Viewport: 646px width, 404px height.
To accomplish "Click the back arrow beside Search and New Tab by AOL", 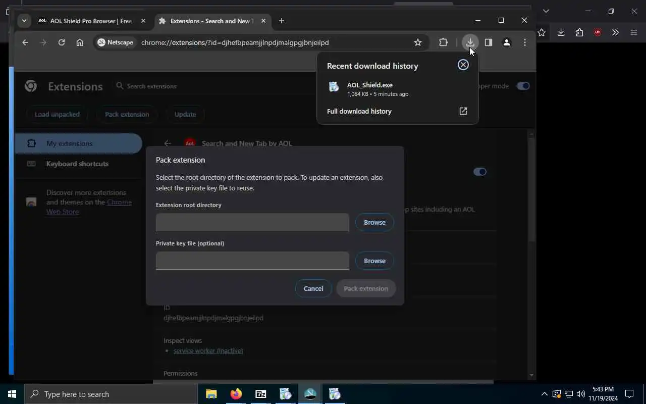I will 168,143.
